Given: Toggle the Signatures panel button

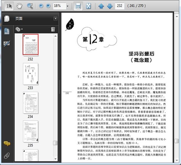Looking at the screenshot, I should pos(7,44).
